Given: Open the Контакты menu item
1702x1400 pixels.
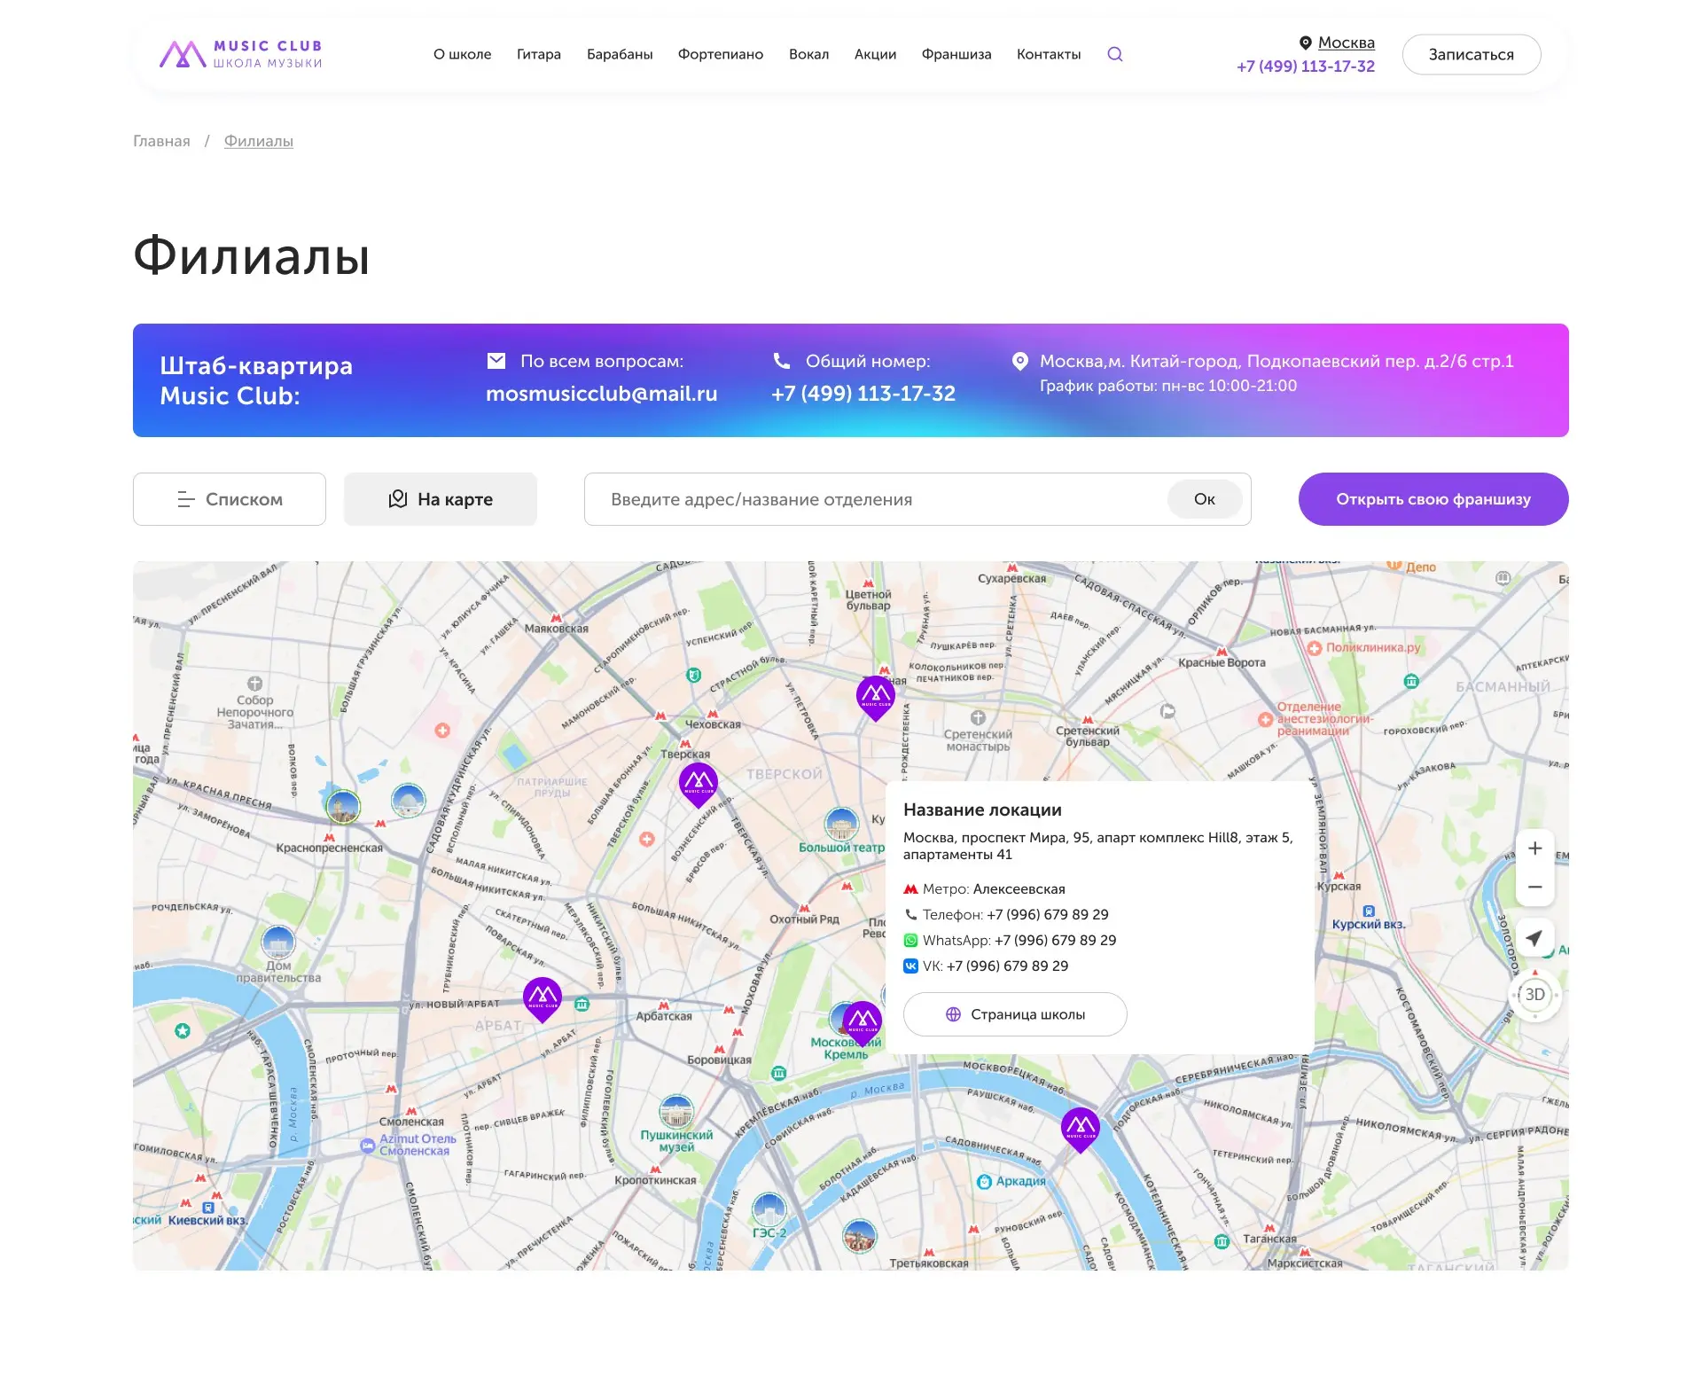Looking at the screenshot, I should click(x=1049, y=54).
